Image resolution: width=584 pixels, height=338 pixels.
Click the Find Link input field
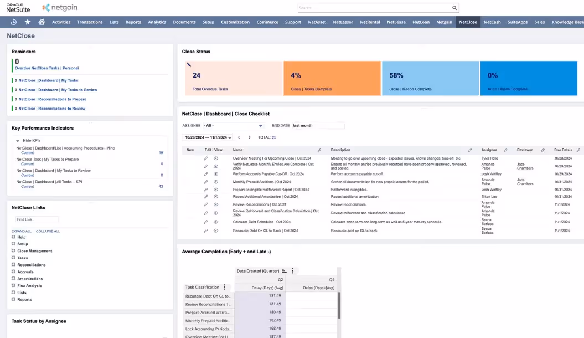pos(37,219)
